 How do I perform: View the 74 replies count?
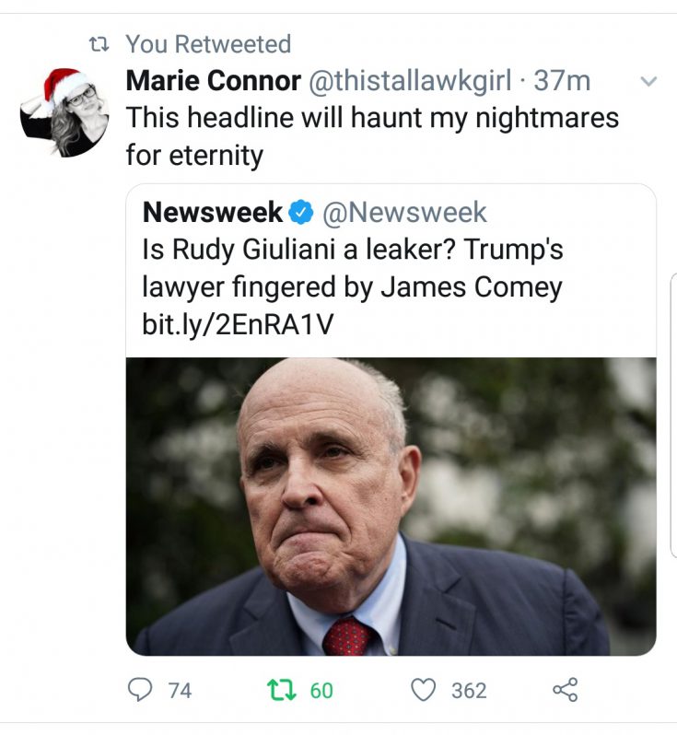click(180, 691)
